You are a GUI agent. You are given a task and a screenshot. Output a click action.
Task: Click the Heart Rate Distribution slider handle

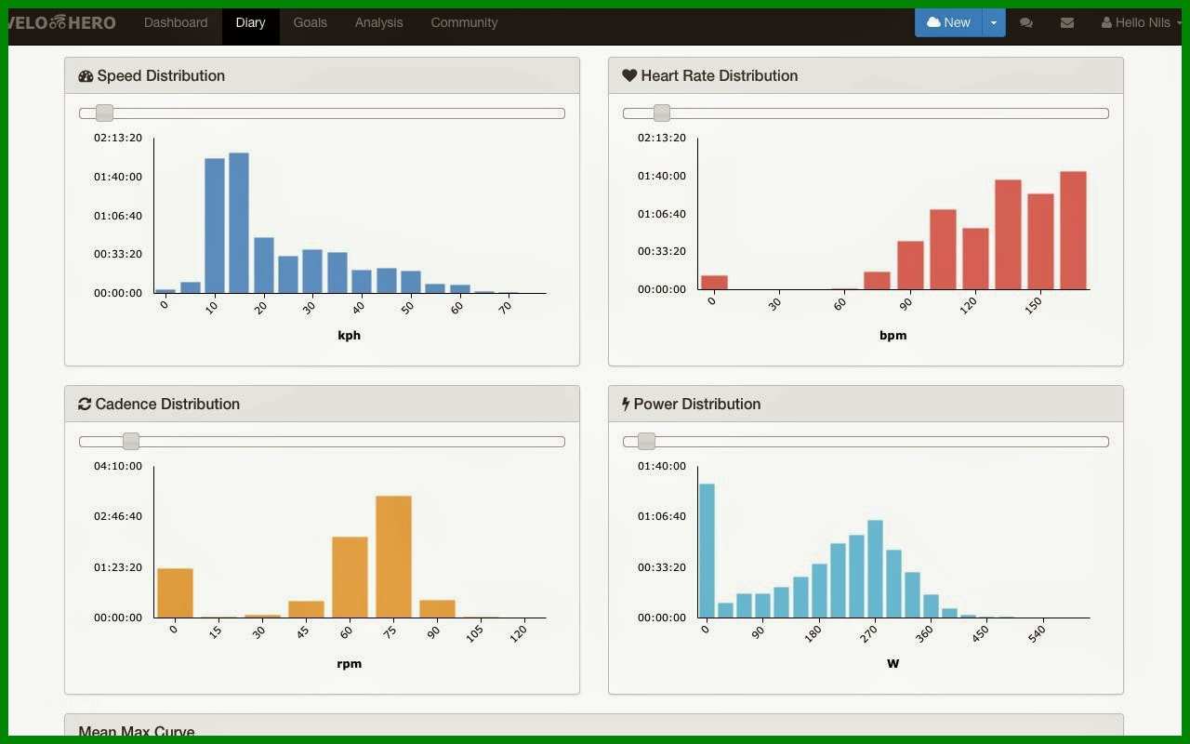click(x=661, y=113)
